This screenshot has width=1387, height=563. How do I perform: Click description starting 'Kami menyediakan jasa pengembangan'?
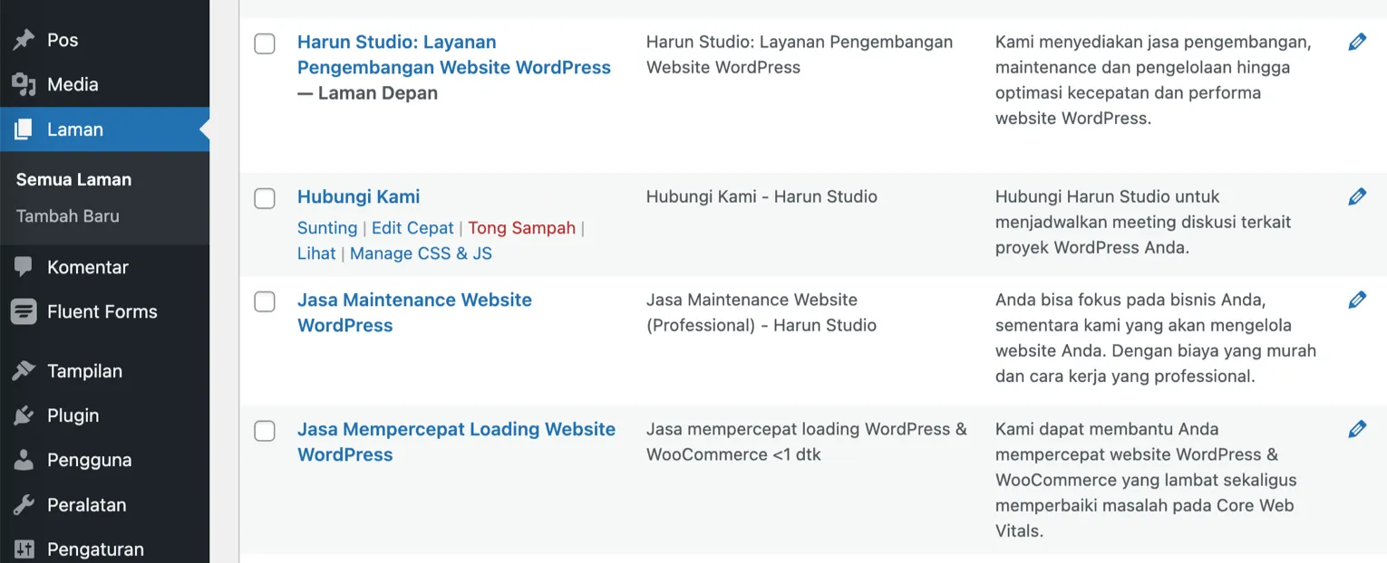(1153, 80)
